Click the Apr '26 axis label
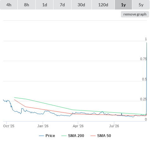Viewport: 150px width, 144px height. [x=78, y=126]
